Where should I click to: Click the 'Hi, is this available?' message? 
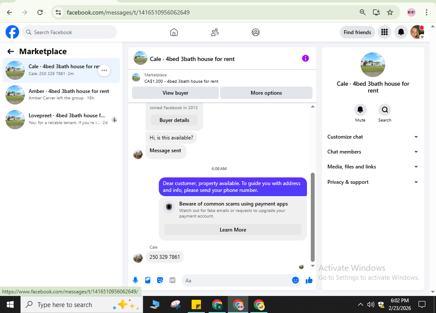[x=171, y=138]
